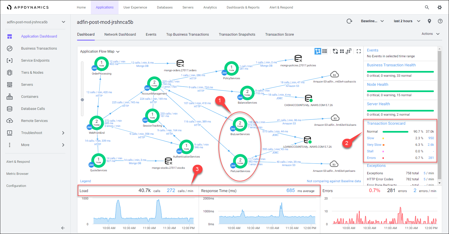Screen dimensions: 449x234
Task: Expand flow map to full screen
Action: coord(359,51)
